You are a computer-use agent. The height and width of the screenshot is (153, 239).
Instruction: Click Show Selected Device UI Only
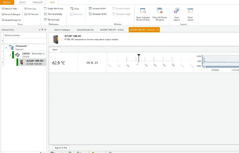(x=143, y=14)
